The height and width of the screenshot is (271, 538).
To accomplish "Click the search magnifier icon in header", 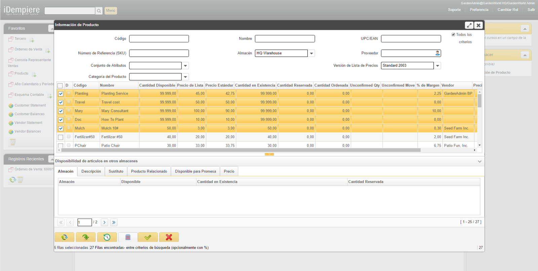I will tap(99, 11).
